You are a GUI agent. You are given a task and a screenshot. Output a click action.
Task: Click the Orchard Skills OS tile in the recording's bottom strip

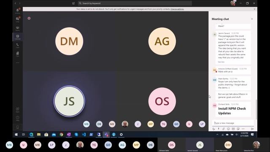click(172, 145)
